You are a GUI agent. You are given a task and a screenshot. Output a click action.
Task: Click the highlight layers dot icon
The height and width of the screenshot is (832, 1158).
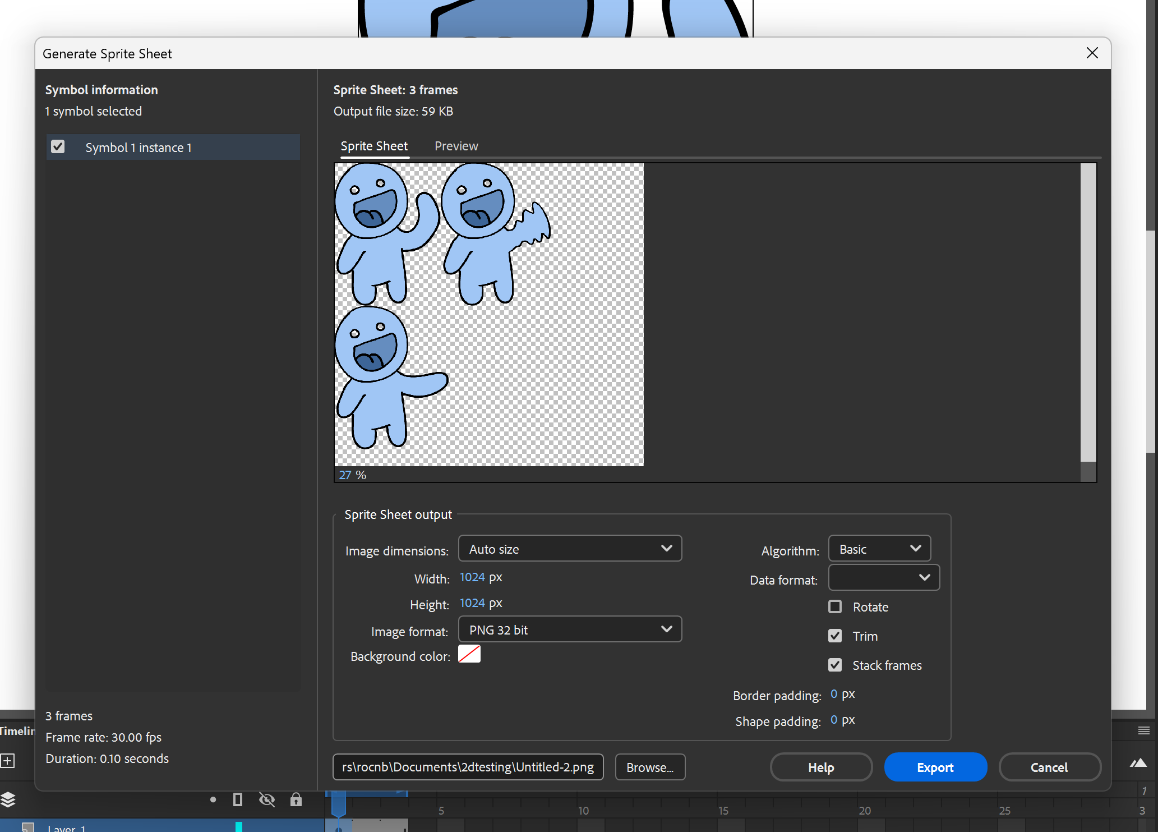click(x=213, y=799)
